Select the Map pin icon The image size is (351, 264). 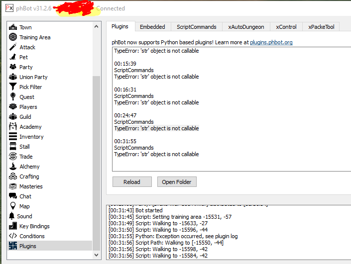click(x=13, y=206)
